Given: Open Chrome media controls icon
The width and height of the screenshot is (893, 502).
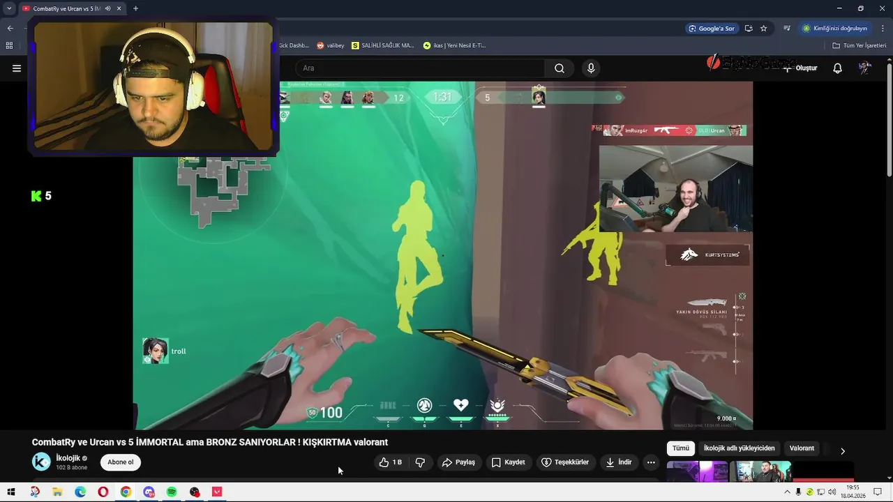Looking at the screenshot, I should coord(787,29).
